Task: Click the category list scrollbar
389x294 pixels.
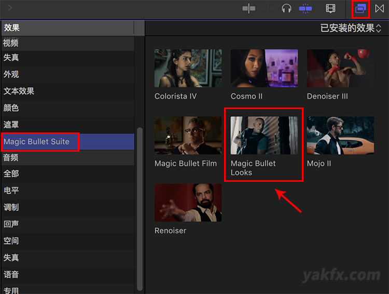Action: click(x=140, y=209)
